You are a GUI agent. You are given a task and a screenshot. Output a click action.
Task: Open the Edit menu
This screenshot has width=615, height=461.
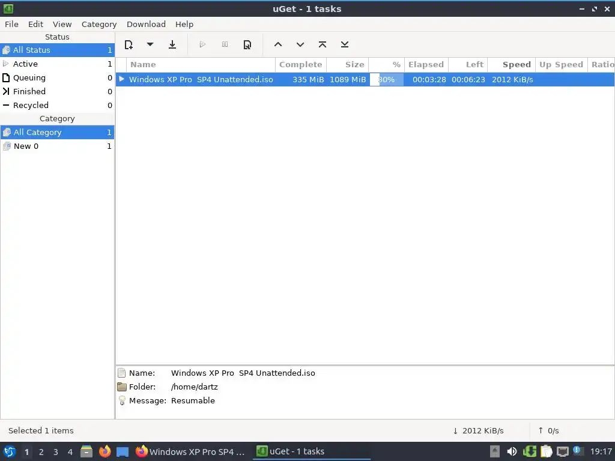(x=35, y=24)
